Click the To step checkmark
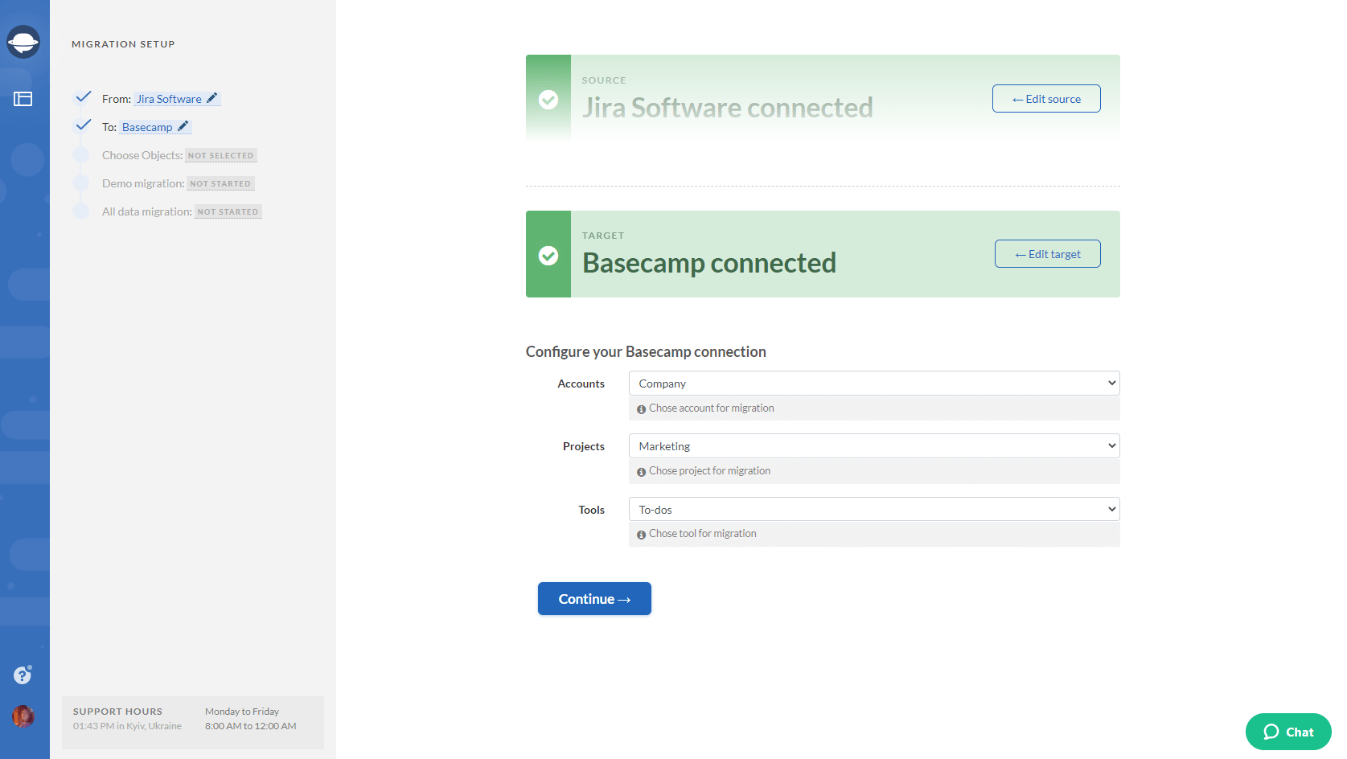 [x=83, y=125]
